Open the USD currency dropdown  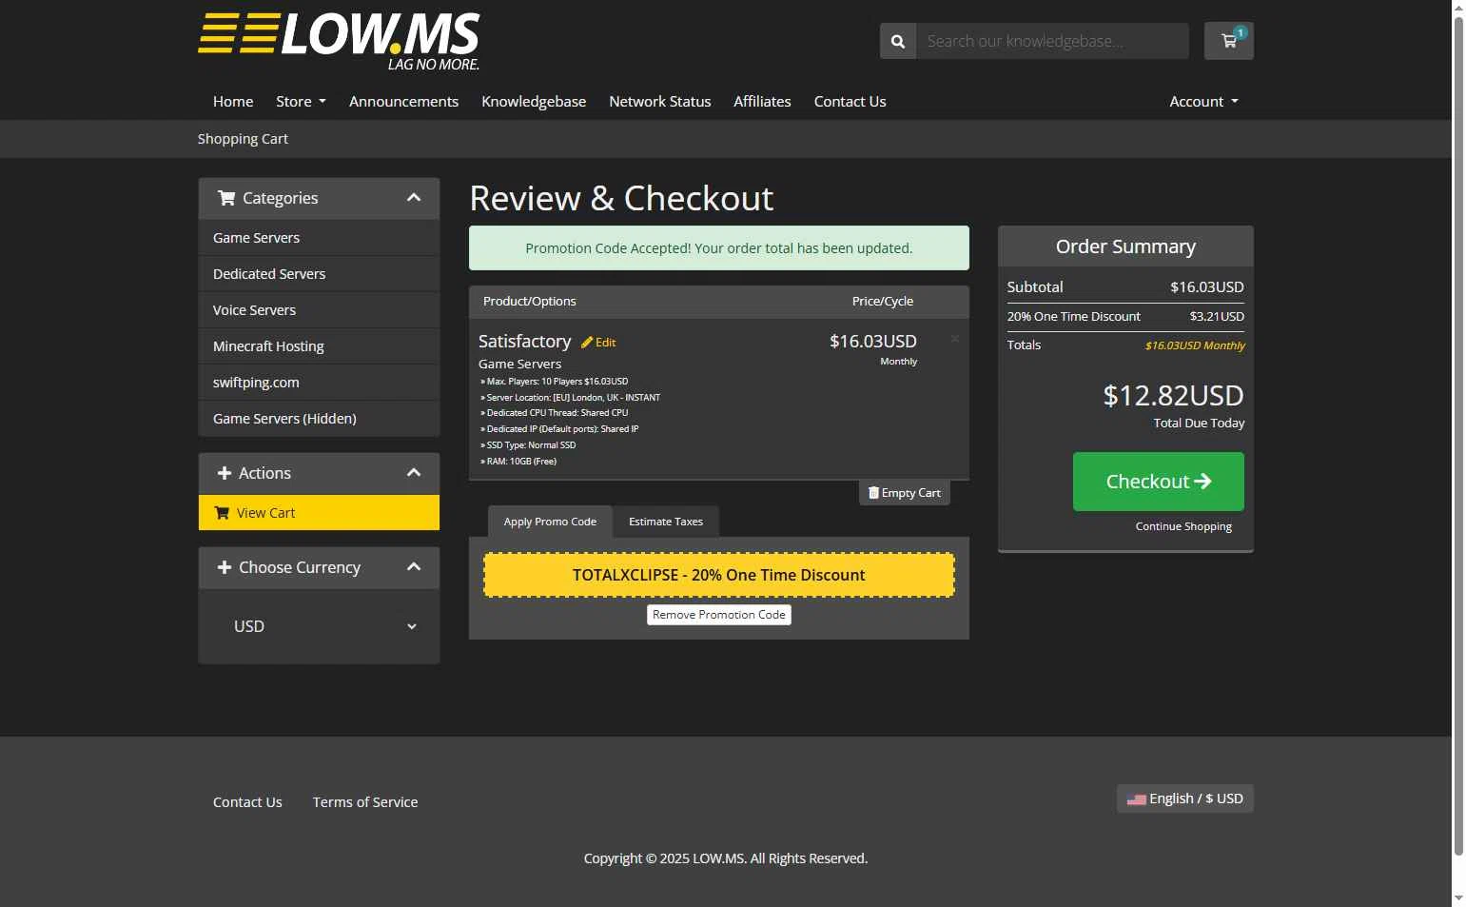319,626
